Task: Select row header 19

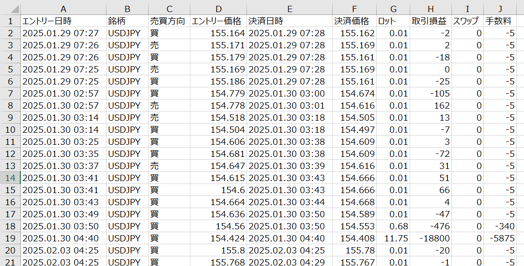Action: click(10, 238)
